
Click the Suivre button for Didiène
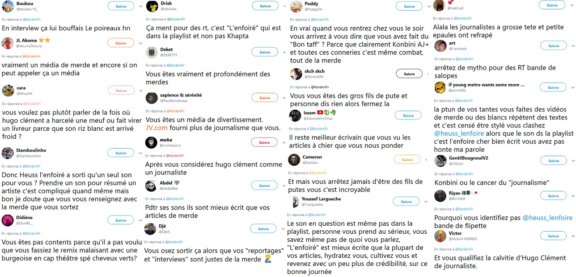click(121, 220)
